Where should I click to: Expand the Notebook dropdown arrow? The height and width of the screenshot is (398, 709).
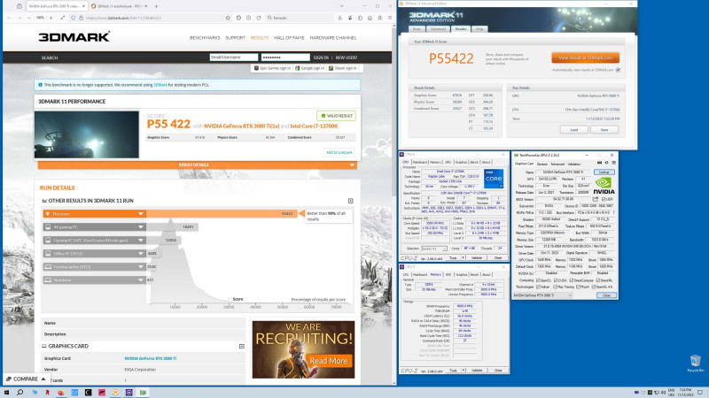[x=141, y=280]
